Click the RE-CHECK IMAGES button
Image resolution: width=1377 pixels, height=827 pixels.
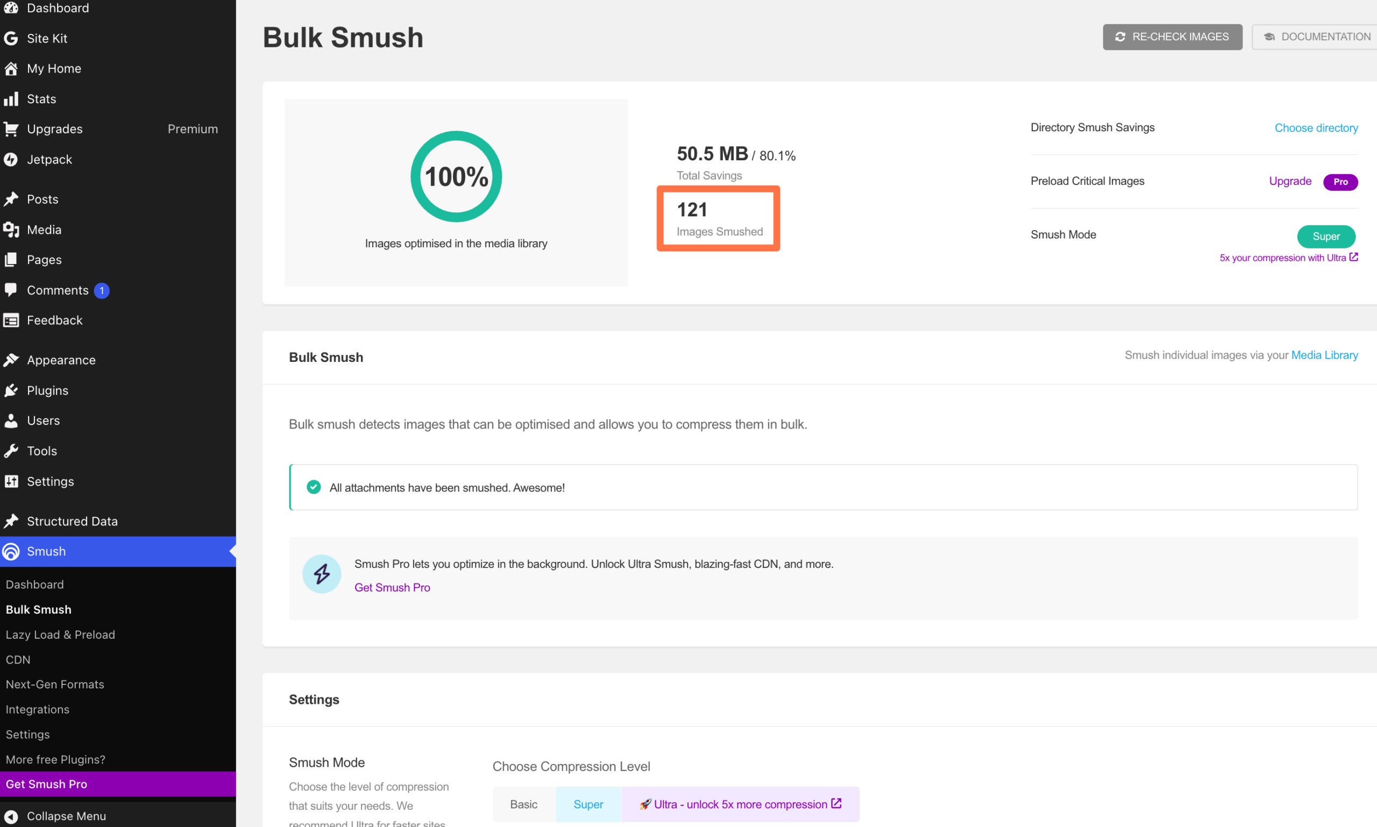tap(1172, 37)
